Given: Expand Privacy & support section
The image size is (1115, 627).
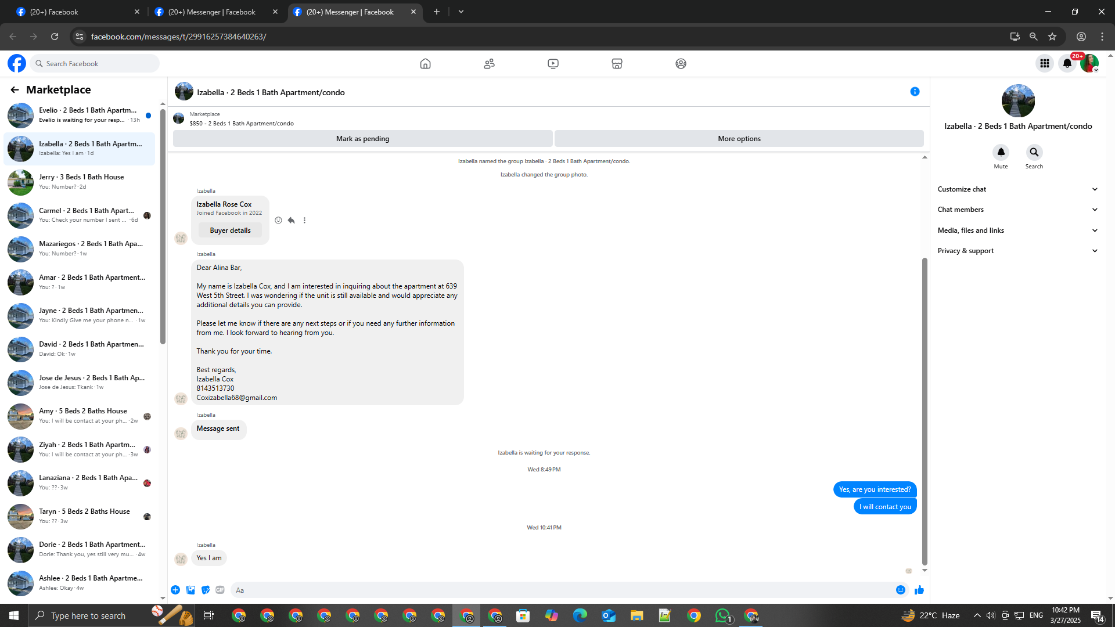Looking at the screenshot, I should [x=1017, y=251].
